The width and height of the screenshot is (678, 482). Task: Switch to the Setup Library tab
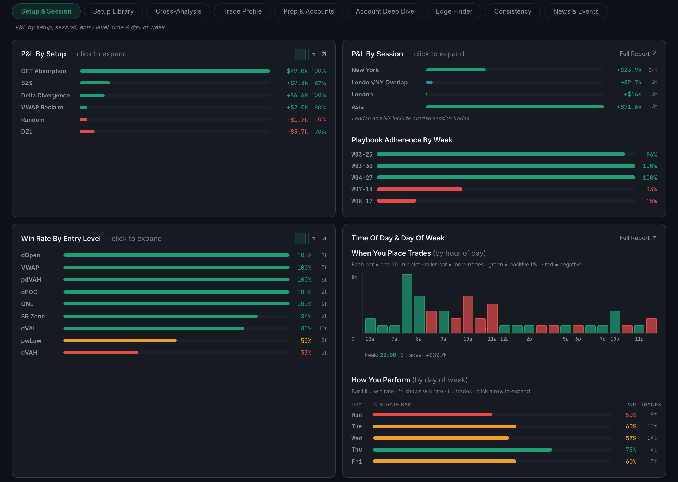pos(113,11)
